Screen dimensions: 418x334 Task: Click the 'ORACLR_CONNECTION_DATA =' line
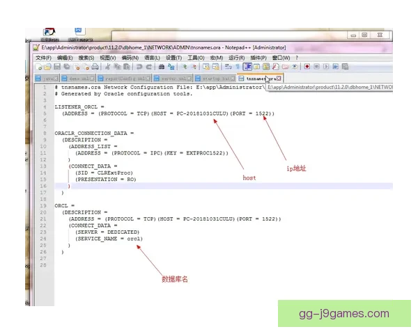pyautogui.click(x=94, y=133)
